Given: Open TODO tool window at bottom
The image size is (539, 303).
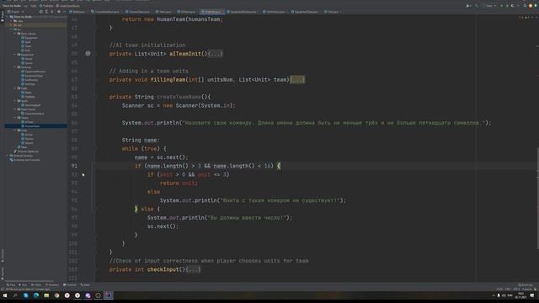Looking at the screenshot, I should pos(36,284).
